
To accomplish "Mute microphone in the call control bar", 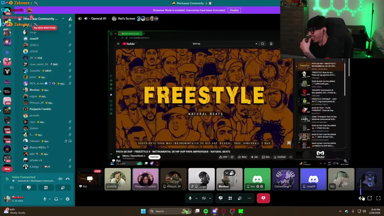I will click(190, 198).
